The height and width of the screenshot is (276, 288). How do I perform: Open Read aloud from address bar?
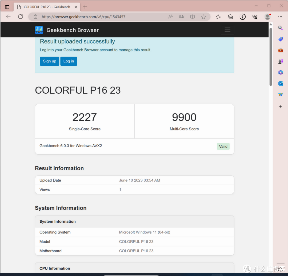[170, 17]
